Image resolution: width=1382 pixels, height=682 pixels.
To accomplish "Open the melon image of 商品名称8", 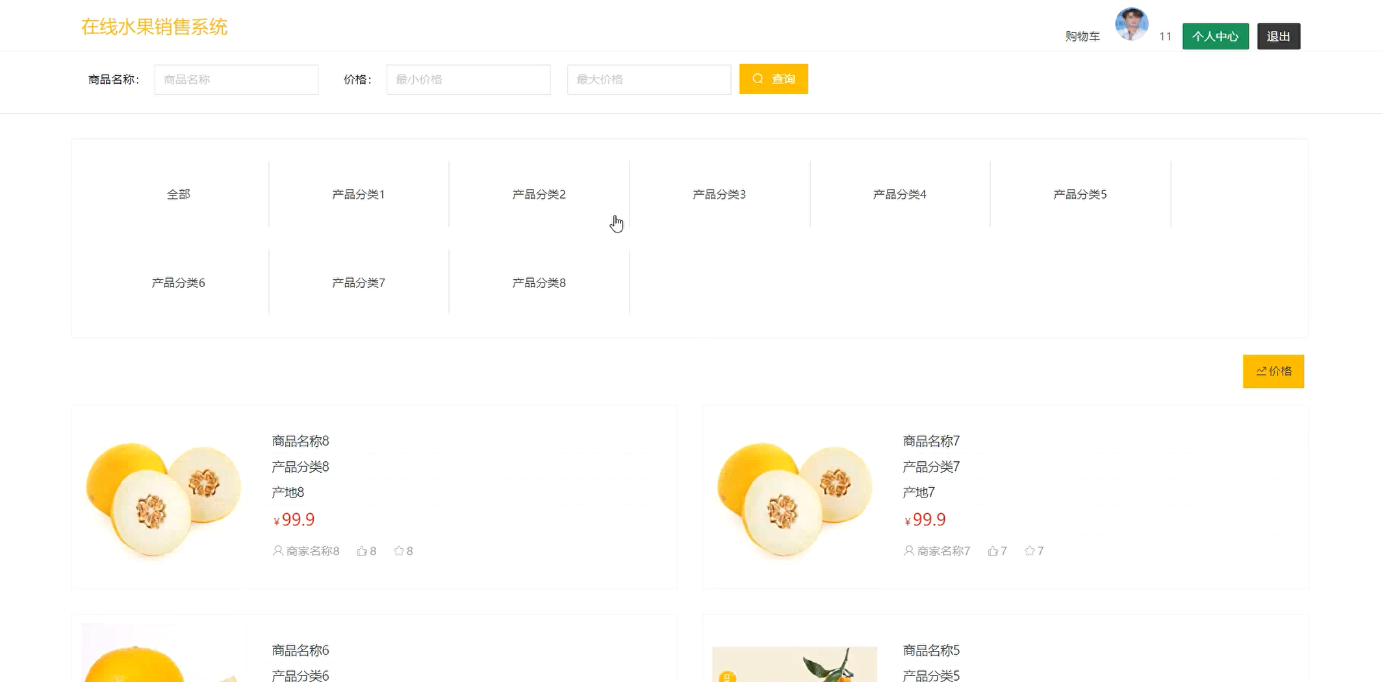I will [x=164, y=498].
